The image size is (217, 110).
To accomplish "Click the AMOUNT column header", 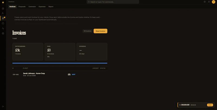I will [95, 68].
